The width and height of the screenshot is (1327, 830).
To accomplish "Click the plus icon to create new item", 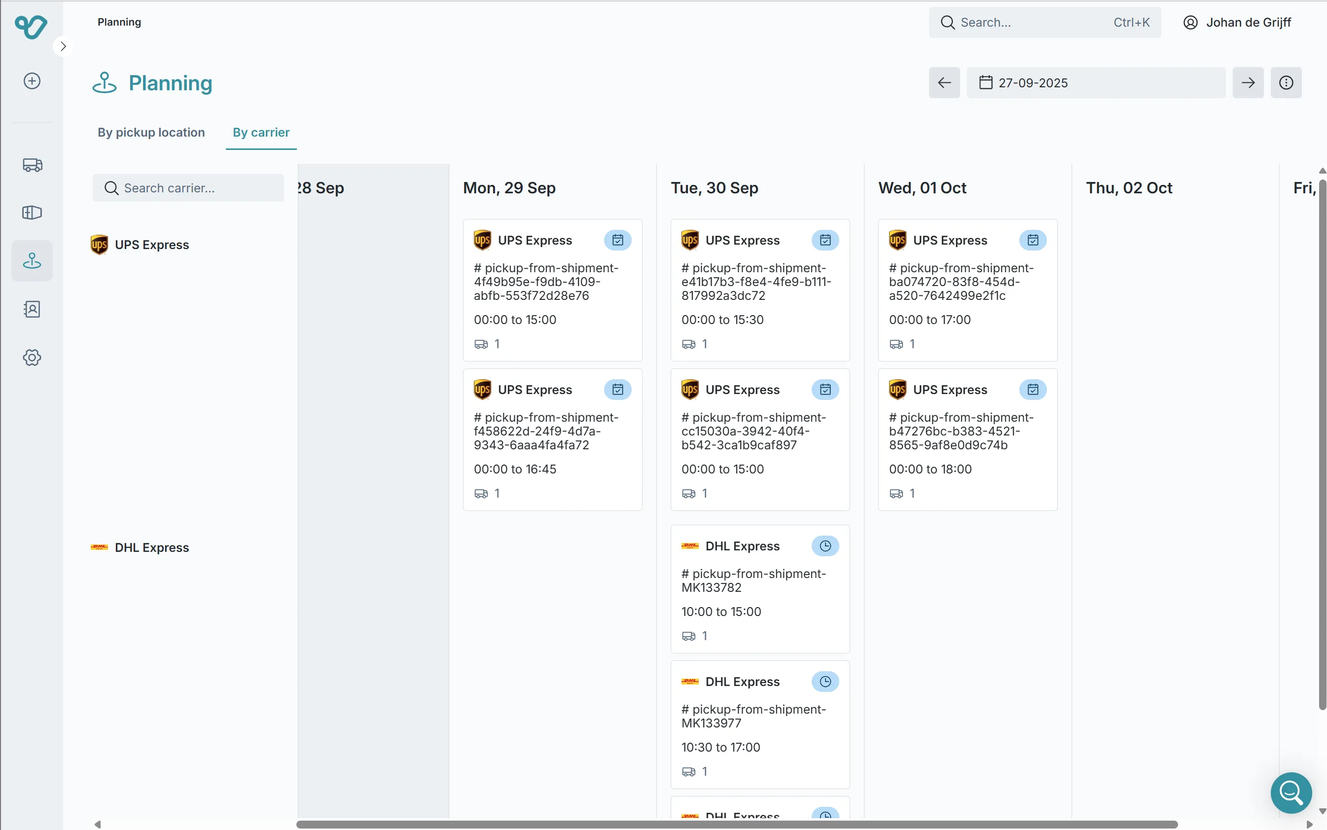I will click(x=31, y=81).
